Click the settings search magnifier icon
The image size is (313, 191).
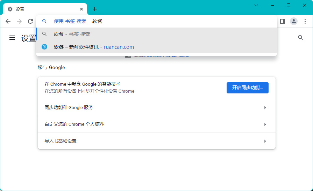300,38
